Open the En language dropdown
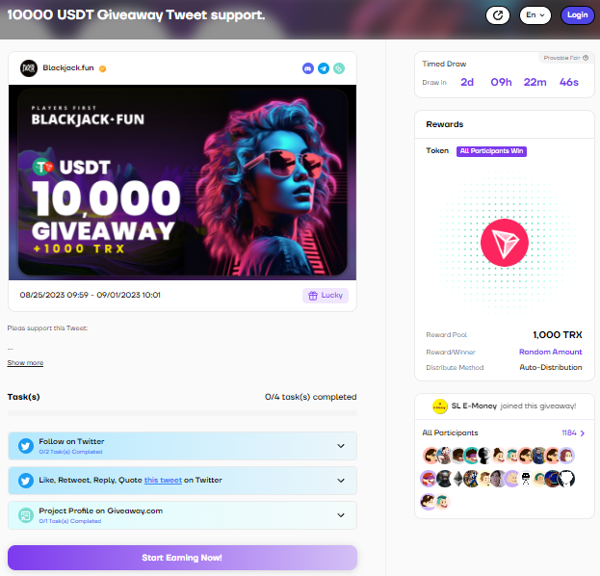Image resolution: width=600 pixels, height=576 pixels. 535,15
